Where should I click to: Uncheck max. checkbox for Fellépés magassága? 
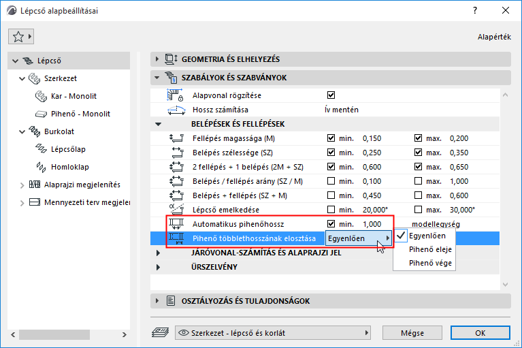pyautogui.click(x=419, y=138)
